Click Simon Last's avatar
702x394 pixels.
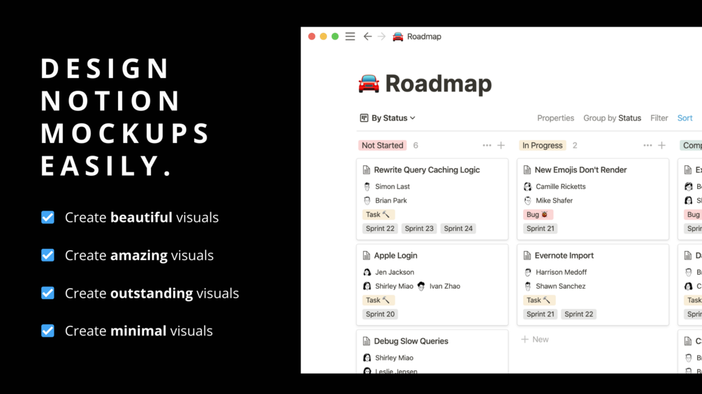click(x=367, y=187)
